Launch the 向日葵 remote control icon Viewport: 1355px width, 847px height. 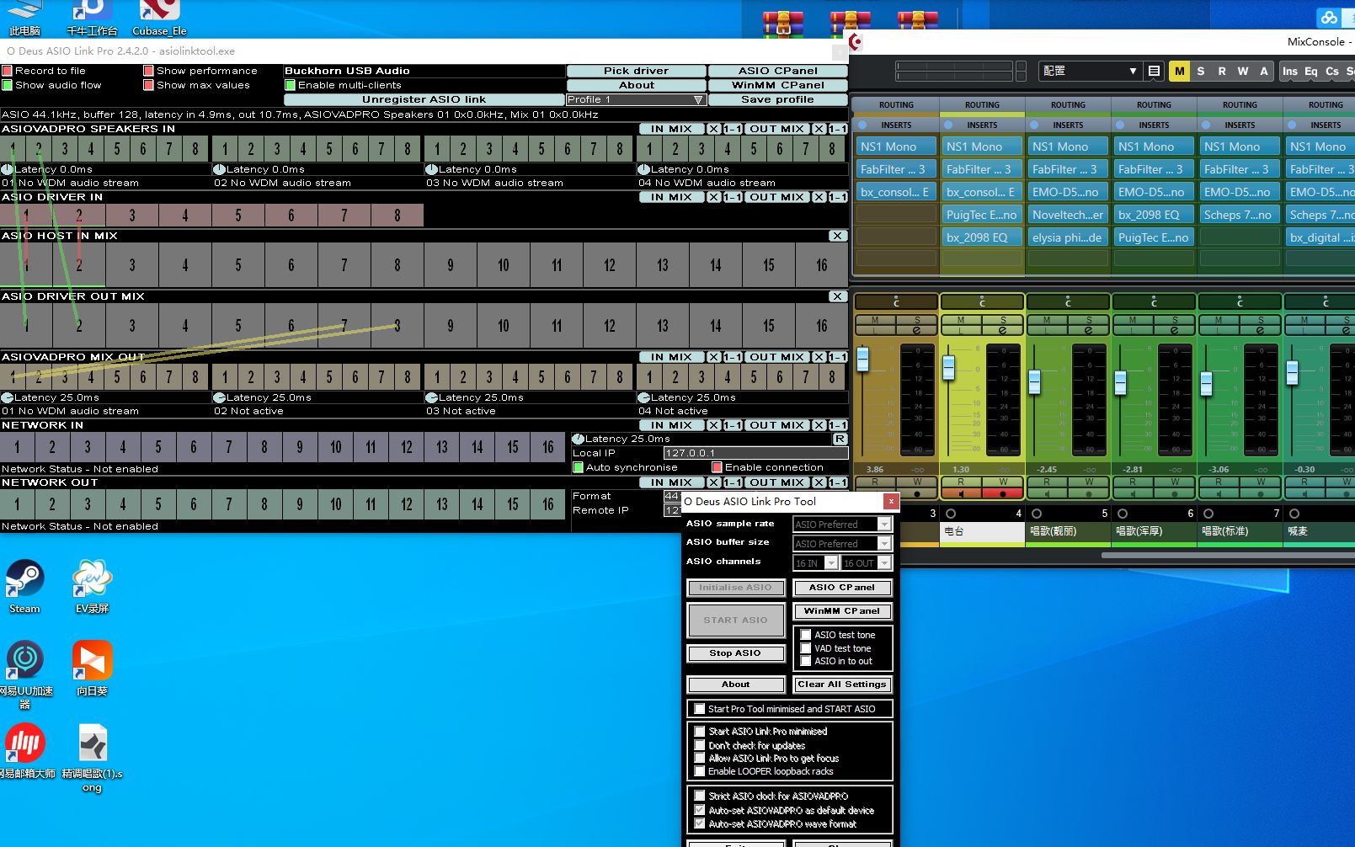(x=92, y=668)
